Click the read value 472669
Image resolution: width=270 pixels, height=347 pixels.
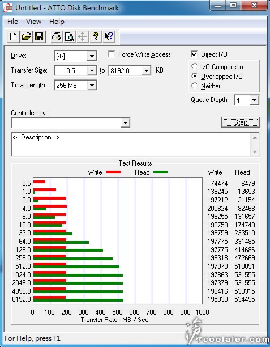(245, 258)
